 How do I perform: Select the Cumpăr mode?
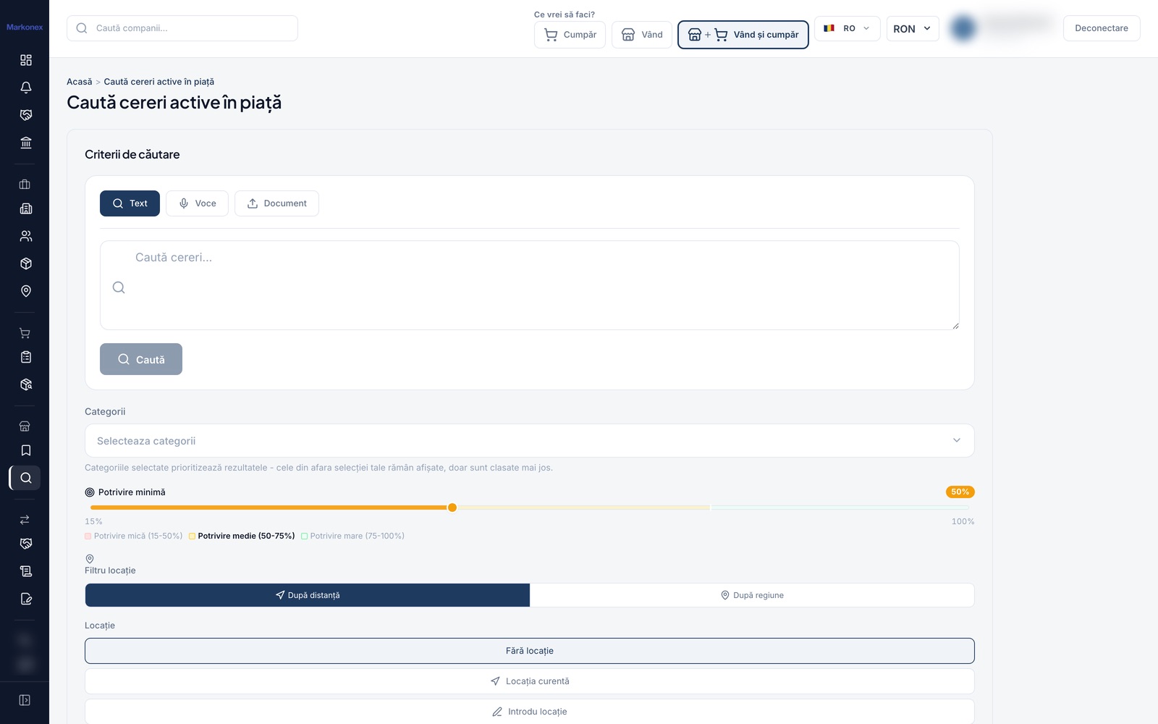(x=570, y=35)
